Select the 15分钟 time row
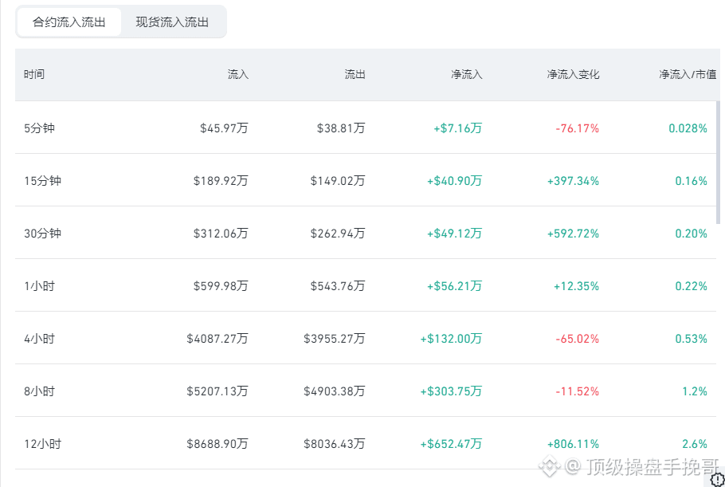The height and width of the screenshot is (487, 725). [x=366, y=180]
